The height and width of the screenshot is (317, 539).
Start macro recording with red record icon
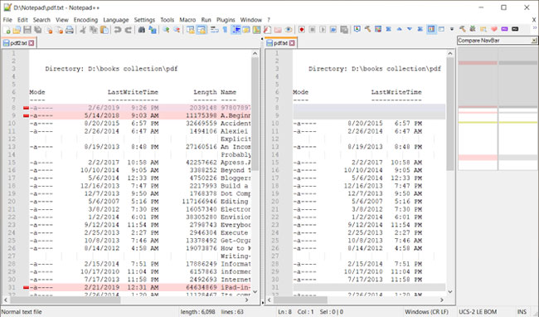302,30
